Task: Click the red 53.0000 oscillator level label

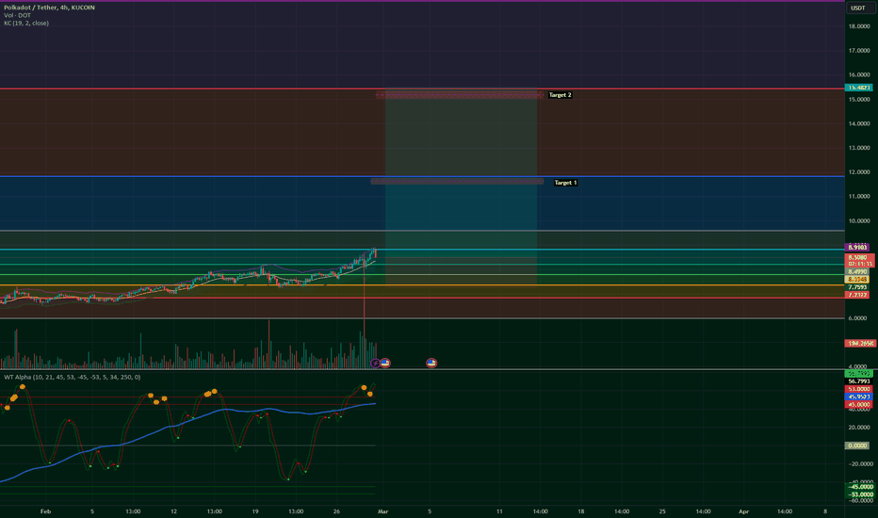Action: tap(859, 389)
